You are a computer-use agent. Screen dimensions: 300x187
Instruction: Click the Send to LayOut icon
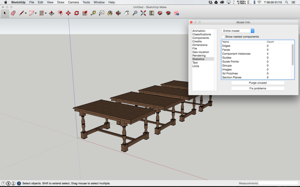tap(176, 13)
